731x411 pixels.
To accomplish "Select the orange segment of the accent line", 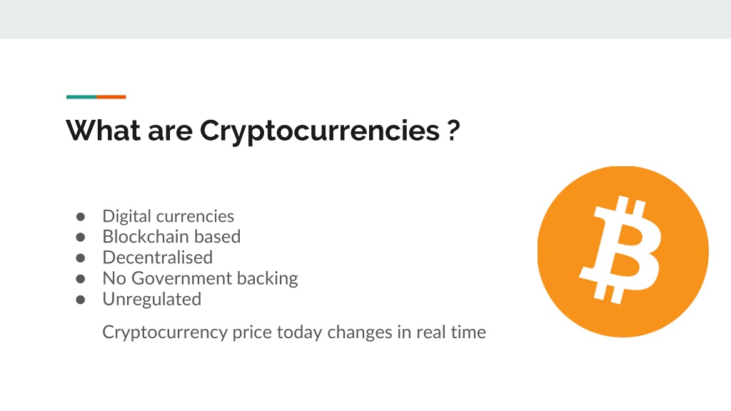I will pyautogui.click(x=111, y=97).
